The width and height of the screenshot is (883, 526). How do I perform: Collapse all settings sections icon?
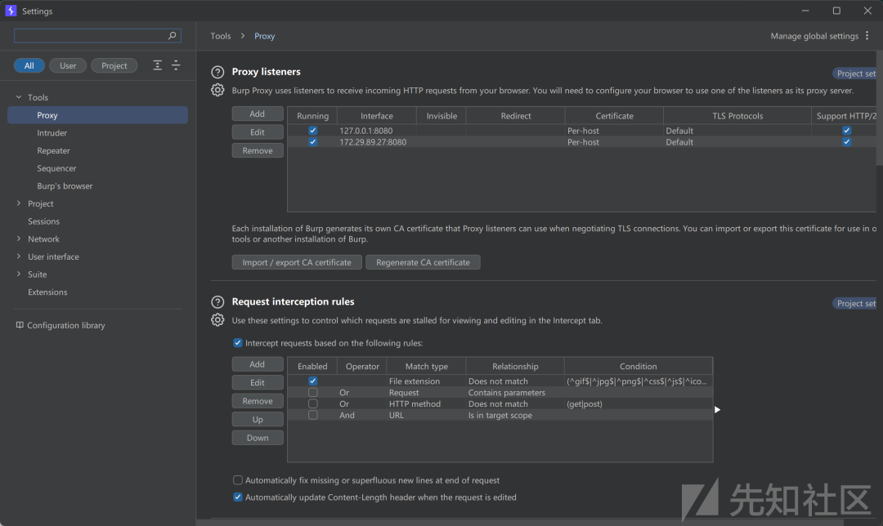pos(176,65)
